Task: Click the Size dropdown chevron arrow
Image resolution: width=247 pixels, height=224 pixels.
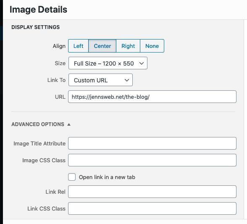Action: tap(142, 63)
